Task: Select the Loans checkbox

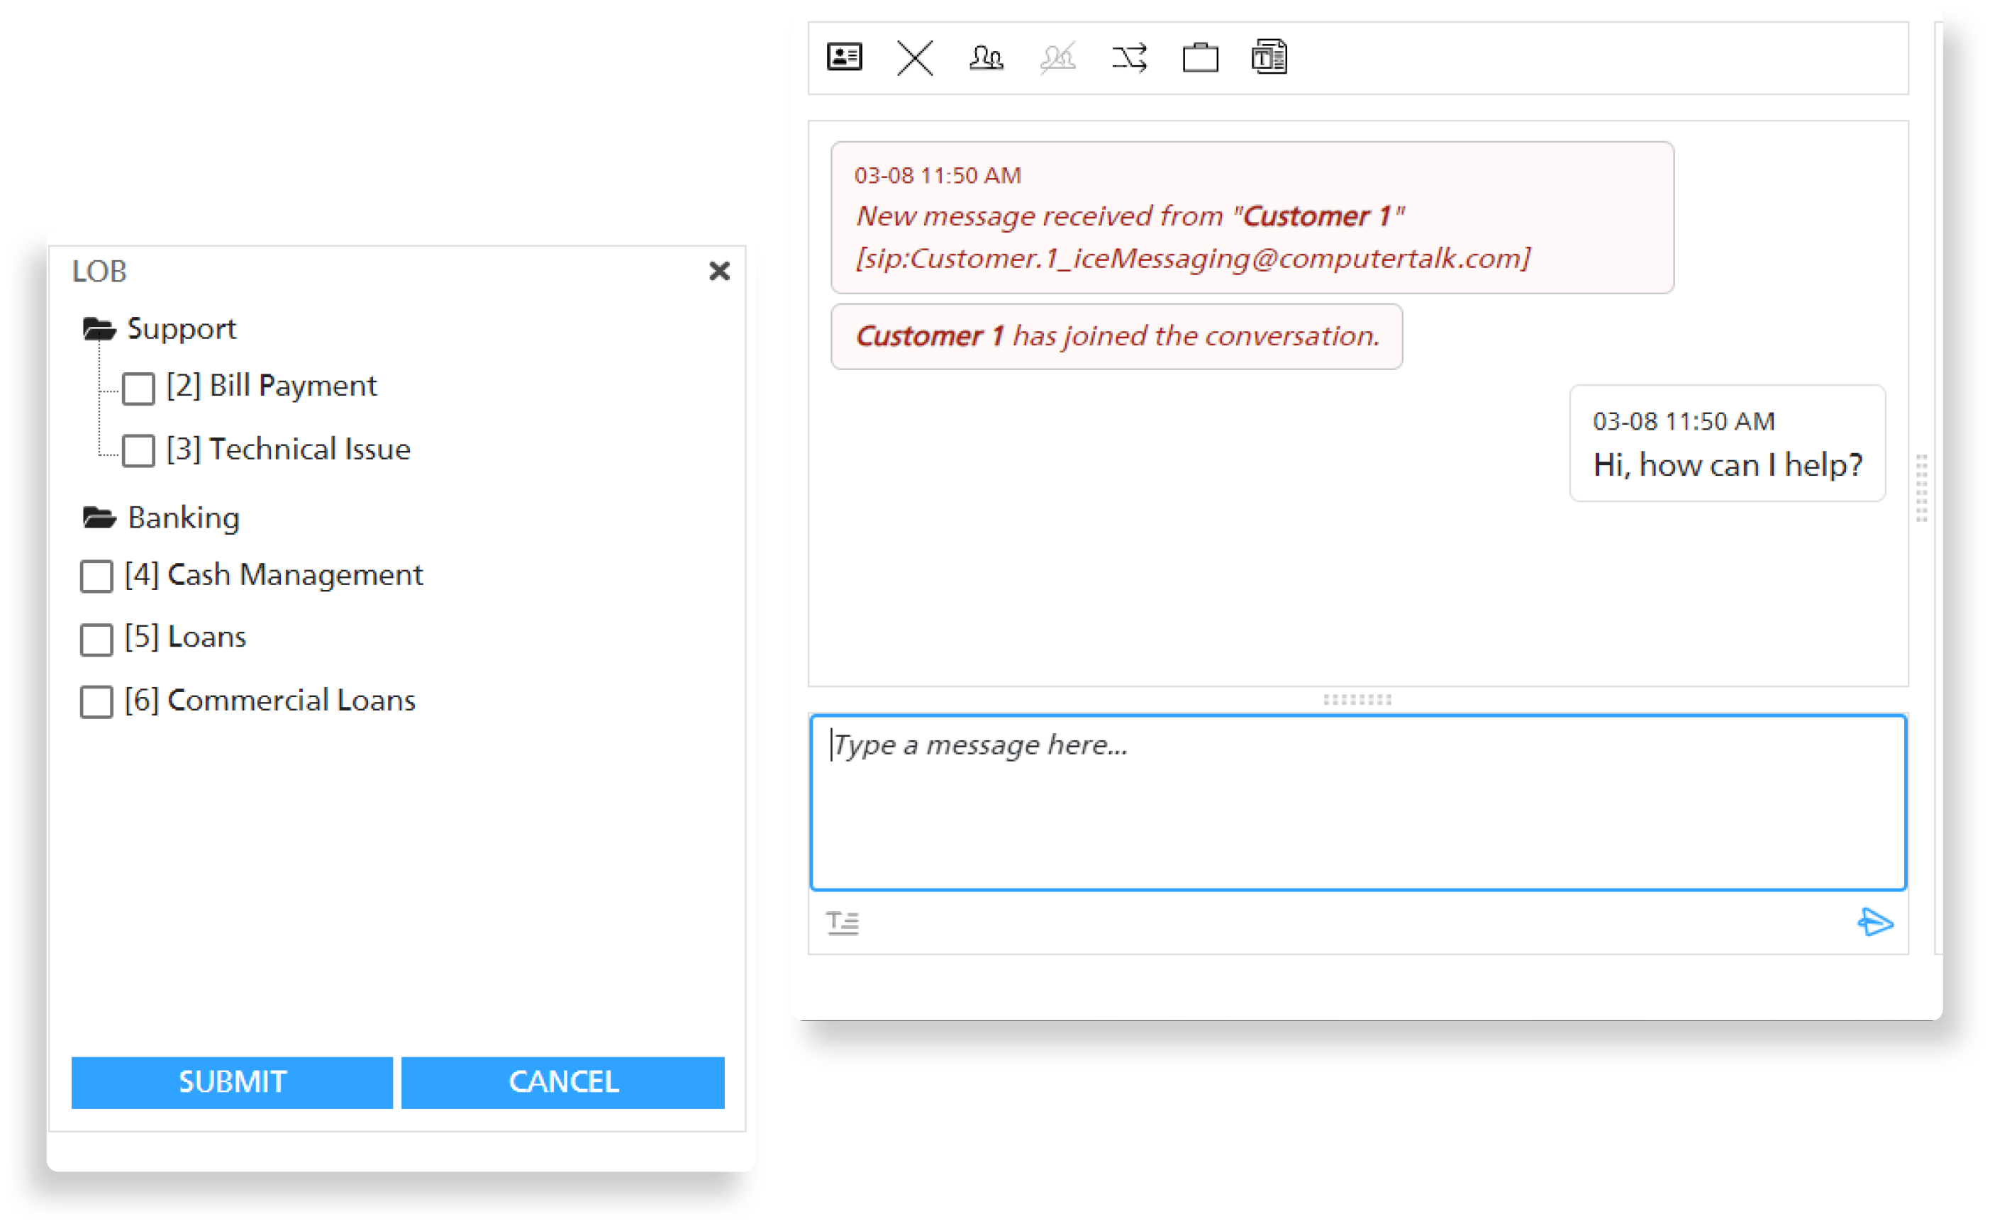Action: point(96,639)
